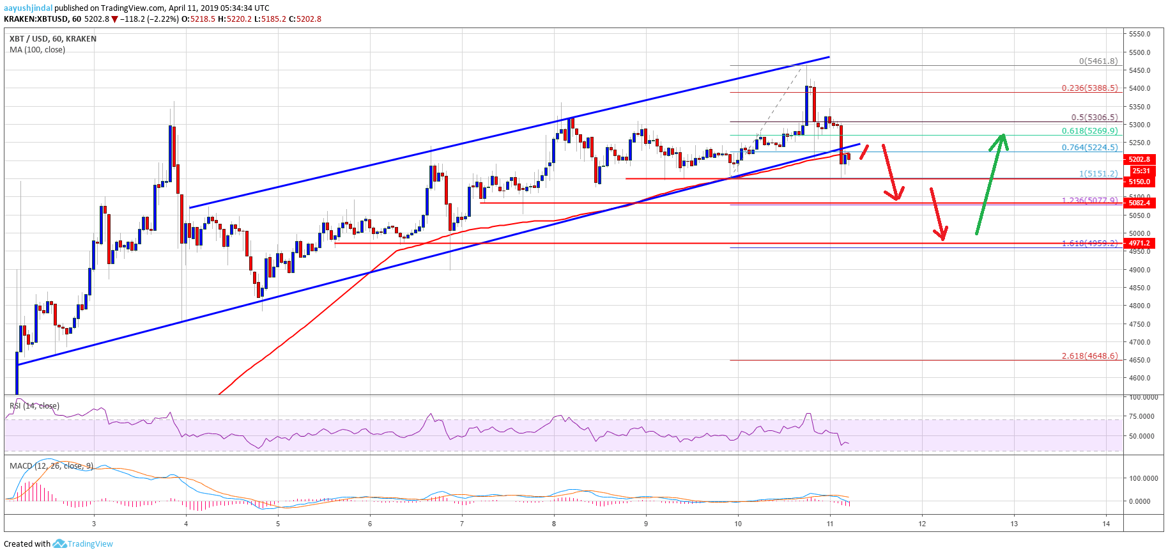Viewport: 1168px width, 555px height.
Task: Click the 'XBT / USD, 60, KRAKEN' chart title
Action: pyautogui.click(x=53, y=39)
